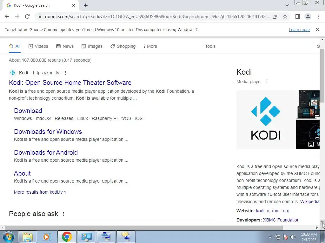This screenshot has width=325, height=243.
Task: Switch to the Videos tab
Action: click(x=38, y=46)
